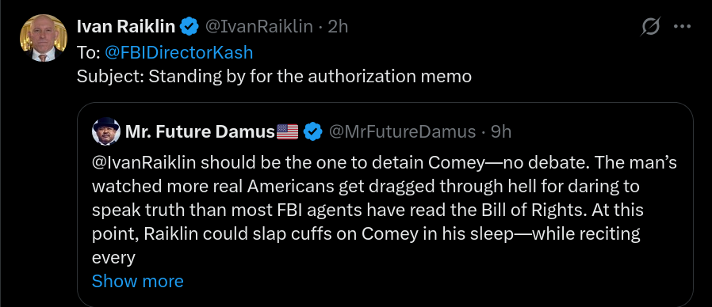The height and width of the screenshot is (307, 712).
Task: Visit the @FBIDirectorKash mention link
Action: tap(178, 52)
